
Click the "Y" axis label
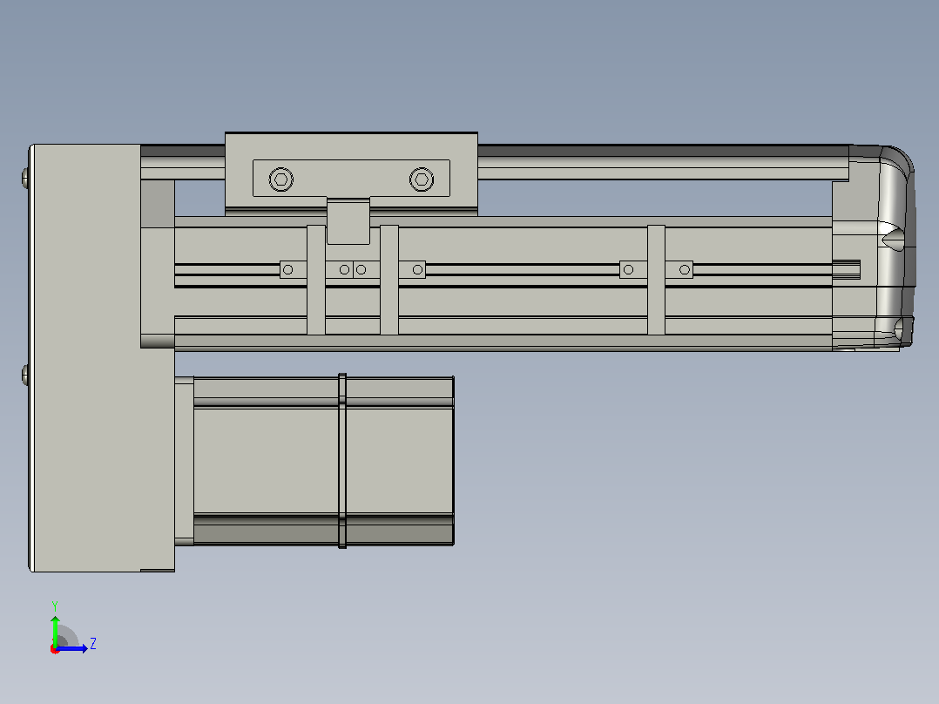(55, 606)
